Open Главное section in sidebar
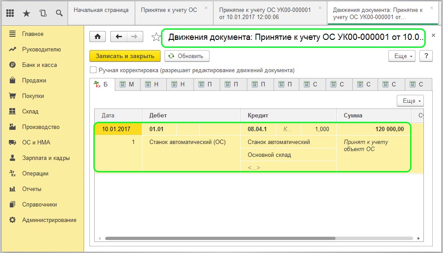Viewport: 443px width, 253px height. (33, 34)
